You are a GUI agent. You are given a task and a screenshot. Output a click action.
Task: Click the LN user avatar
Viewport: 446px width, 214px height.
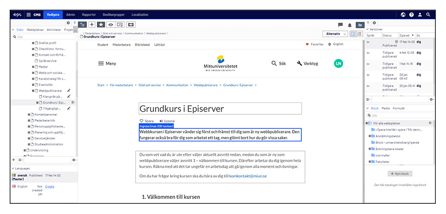[339, 64]
